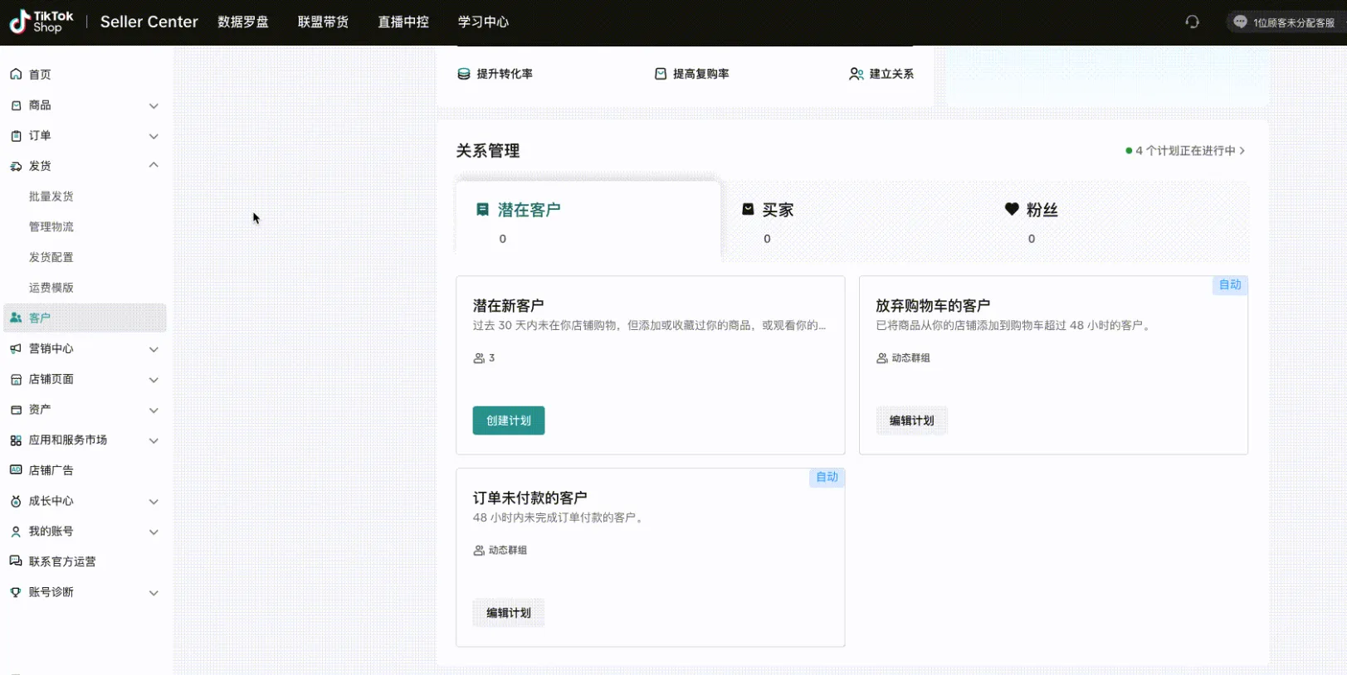The height and width of the screenshot is (675, 1347).
Task: Edit plan for 放弃购物车的客户
Action: pyautogui.click(x=912, y=420)
